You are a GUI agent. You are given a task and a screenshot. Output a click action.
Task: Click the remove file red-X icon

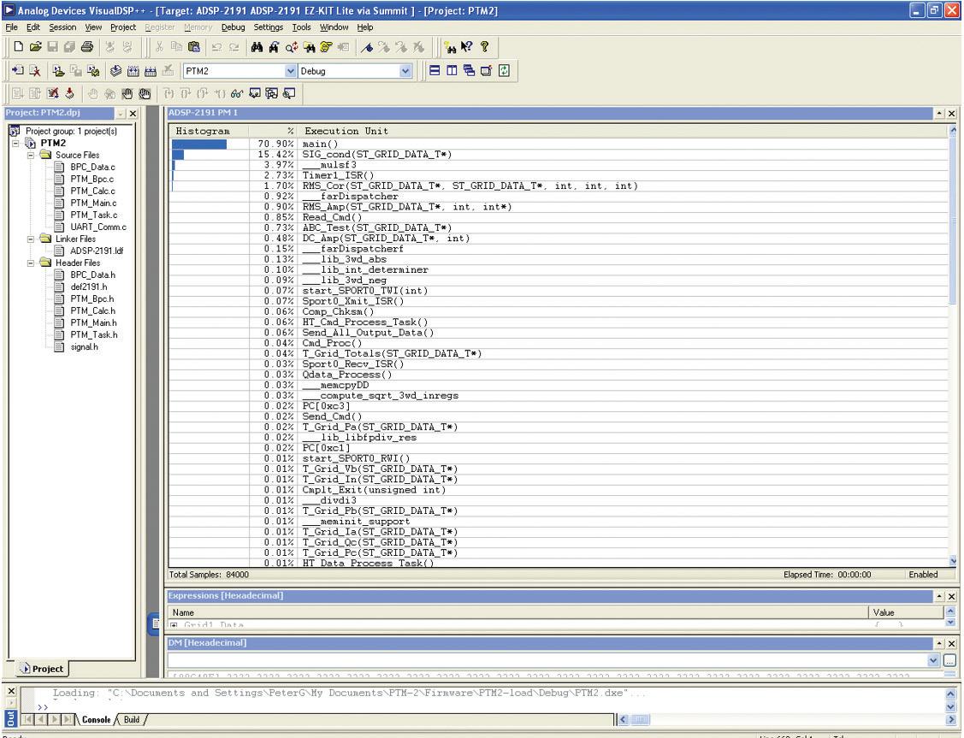click(x=34, y=71)
